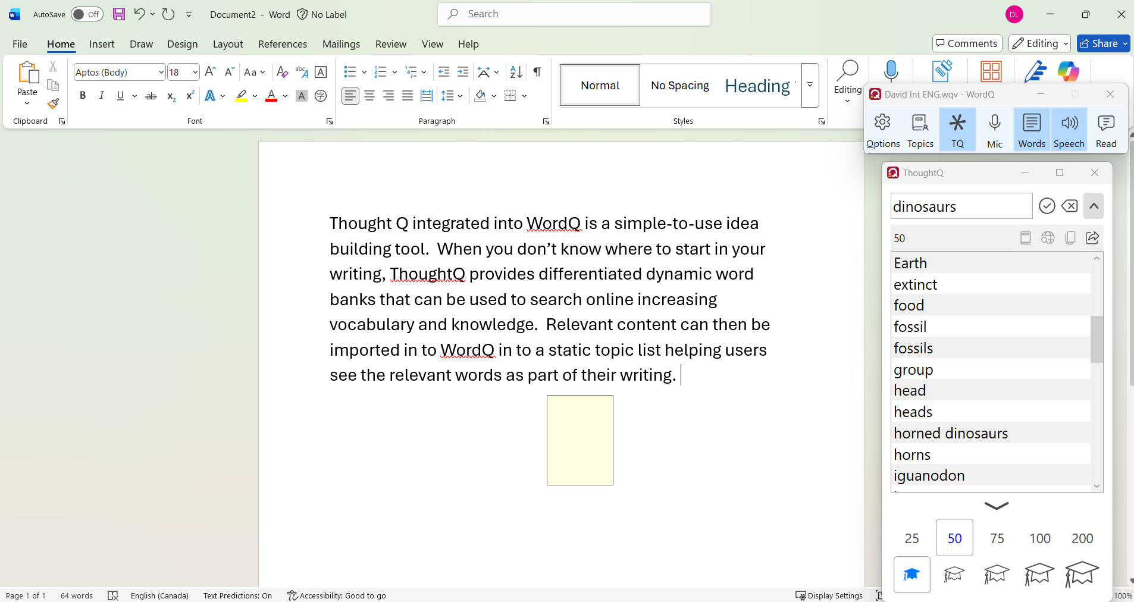
Task: Increase paragraph indent
Action: (x=463, y=72)
